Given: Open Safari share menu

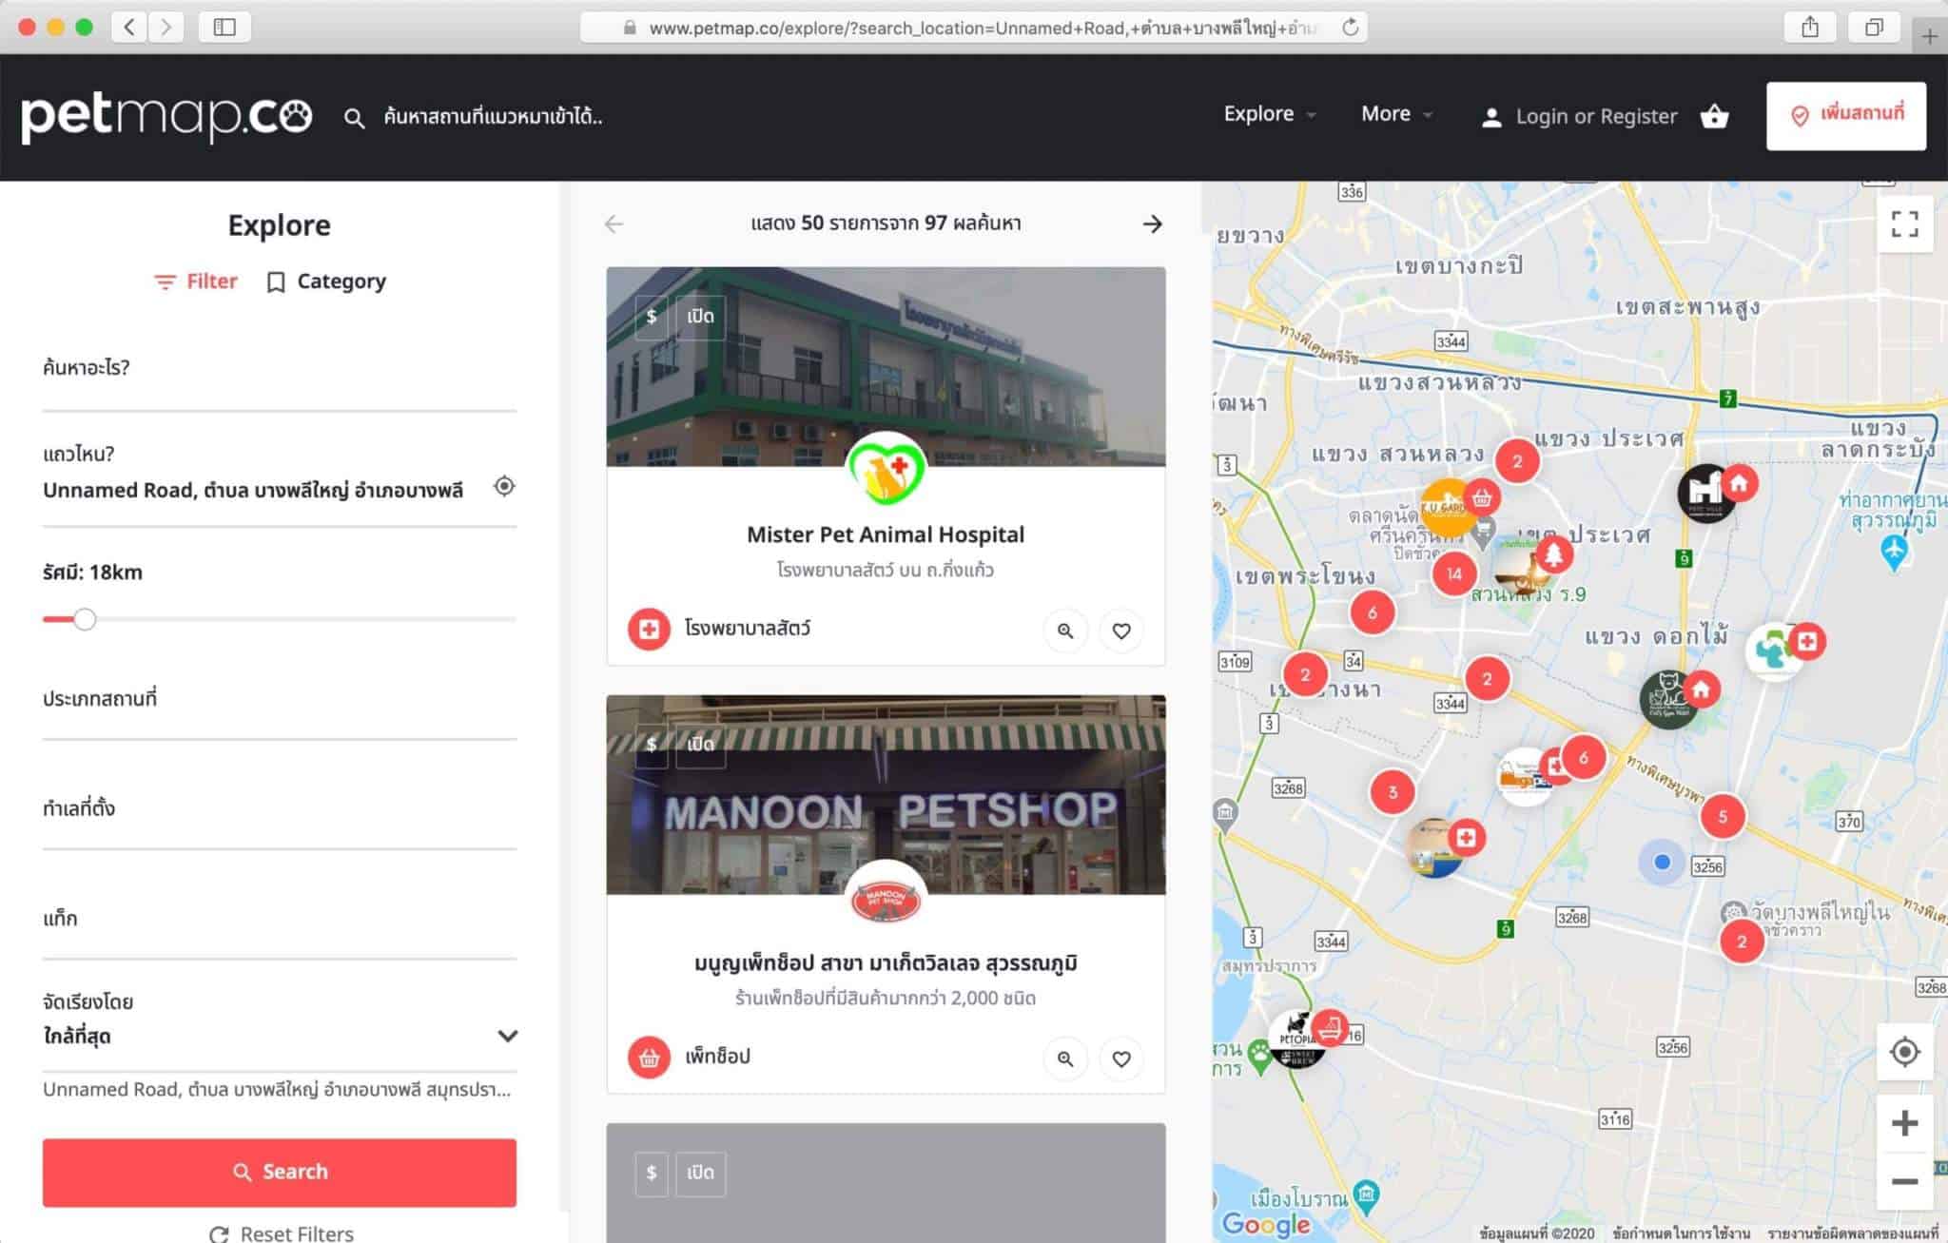Looking at the screenshot, I should (1810, 27).
